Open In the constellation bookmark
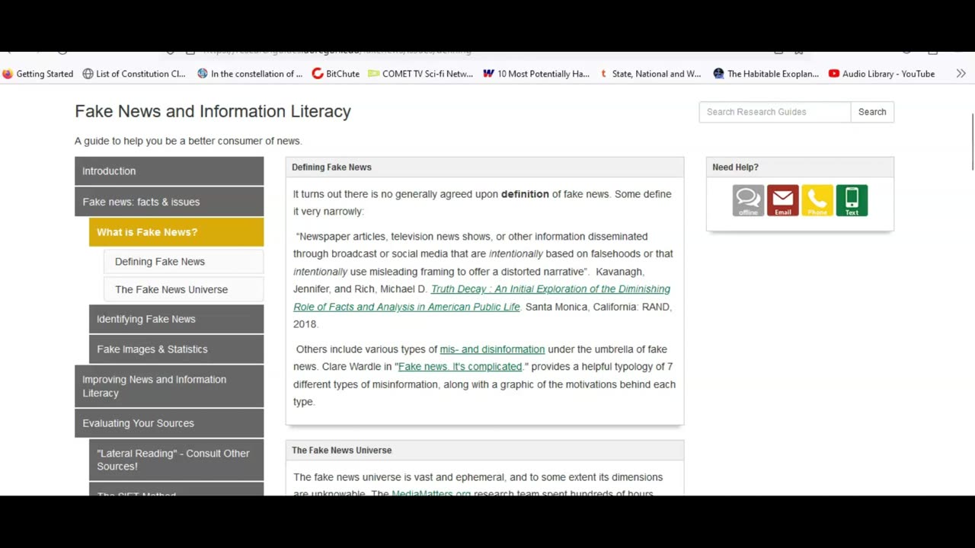975x548 pixels. 250,74
